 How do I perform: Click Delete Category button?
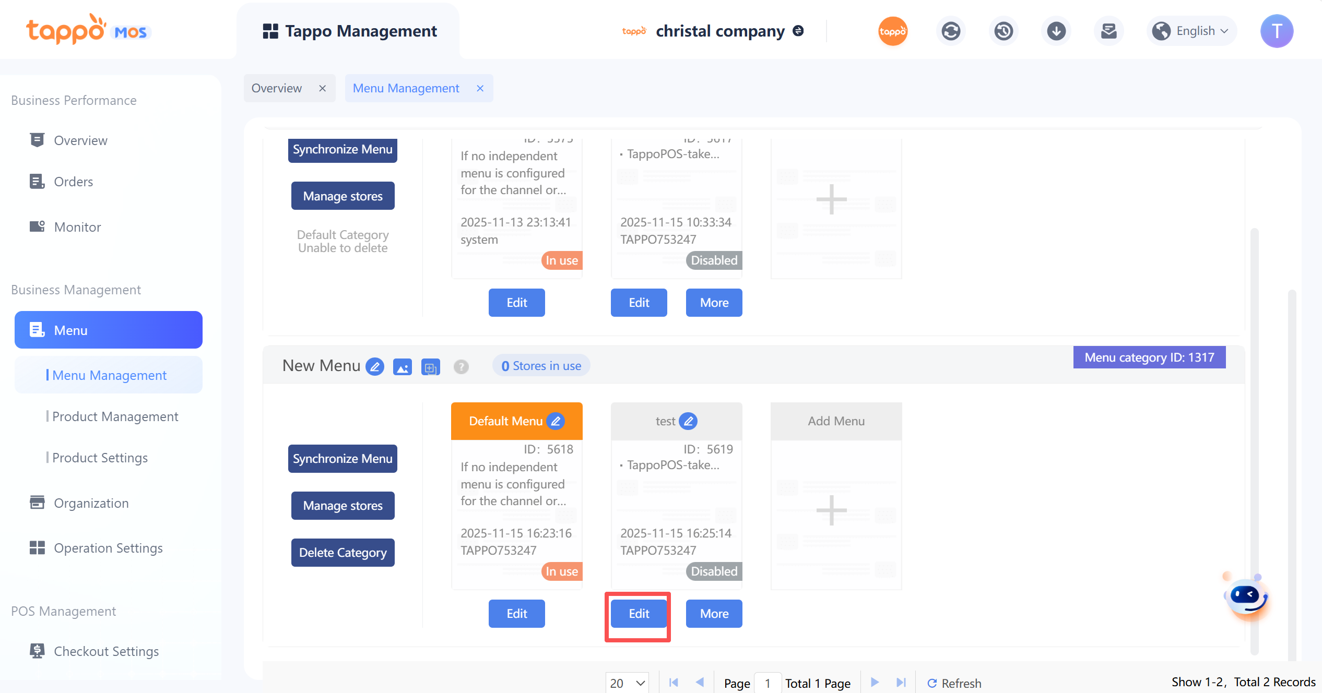click(x=343, y=553)
